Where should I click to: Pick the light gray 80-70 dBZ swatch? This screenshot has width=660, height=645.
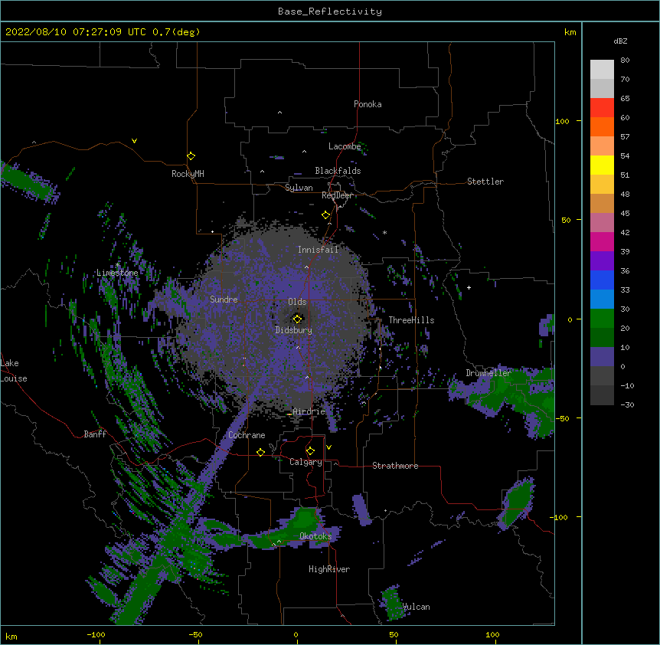(x=602, y=70)
